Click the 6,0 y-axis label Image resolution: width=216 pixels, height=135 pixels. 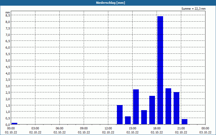click(x=8, y=48)
